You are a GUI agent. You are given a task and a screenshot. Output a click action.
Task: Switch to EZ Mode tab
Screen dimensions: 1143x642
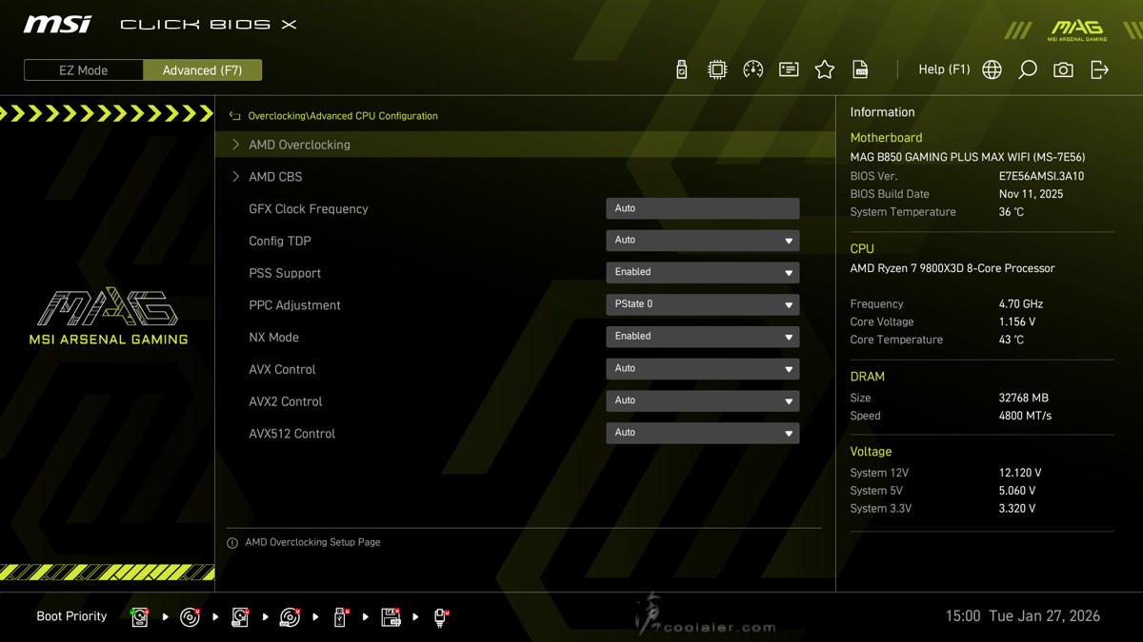click(84, 70)
